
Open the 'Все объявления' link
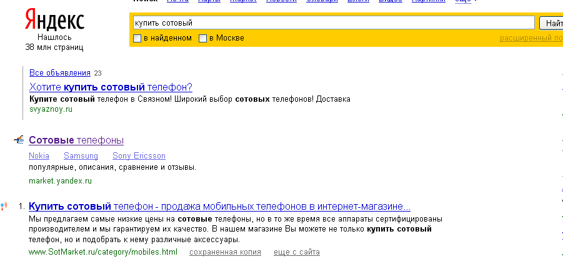coord(59,73)
